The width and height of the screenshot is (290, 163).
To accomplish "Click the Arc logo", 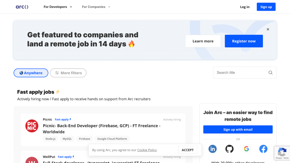I will point(22,7).
